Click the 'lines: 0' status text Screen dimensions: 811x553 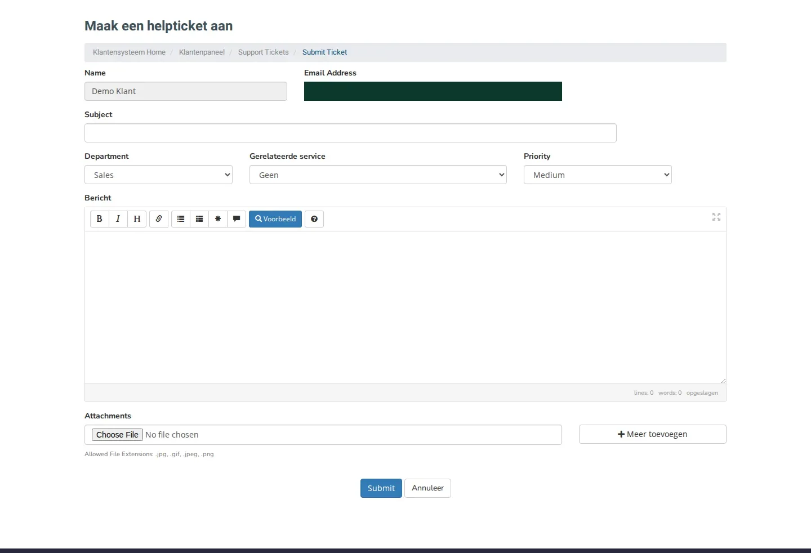click(644, 393)
